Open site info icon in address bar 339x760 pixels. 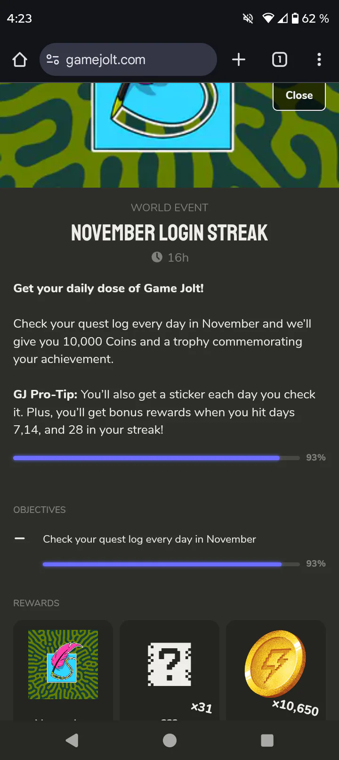coord(53,60)
